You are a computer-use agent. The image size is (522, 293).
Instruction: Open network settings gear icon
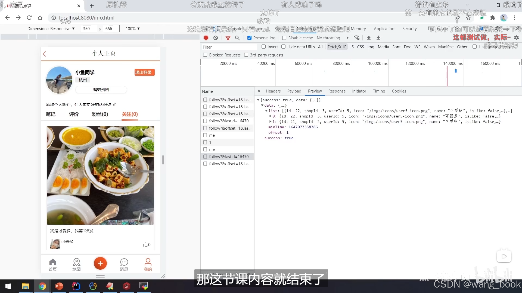pos(516,38)
